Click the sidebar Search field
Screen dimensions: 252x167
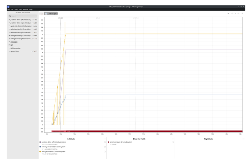(23, 16)
